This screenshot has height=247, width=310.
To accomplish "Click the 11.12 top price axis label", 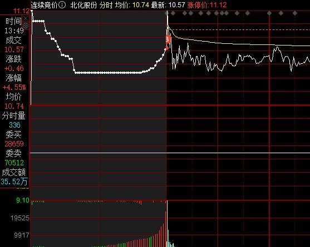I will [x=21, y=11].
